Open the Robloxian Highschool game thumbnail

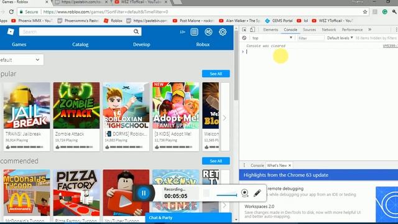pyautogui.click(x=126, y=105)
